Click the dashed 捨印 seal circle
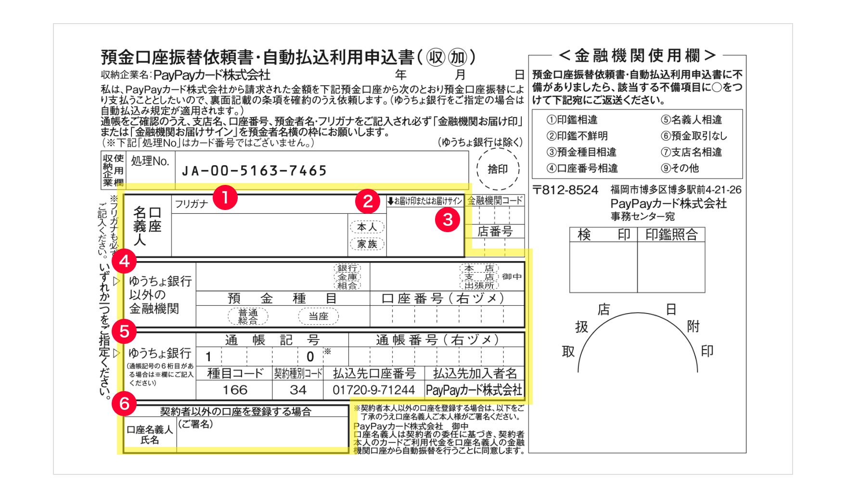Viewport: 847px width, 498px height. [x=498, y=169]
